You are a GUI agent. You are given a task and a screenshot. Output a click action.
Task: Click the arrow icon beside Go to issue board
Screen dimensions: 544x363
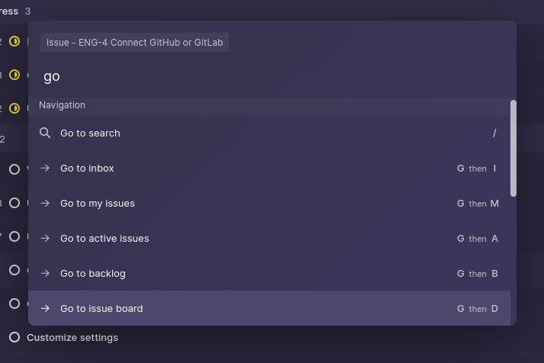coord(45,309)
